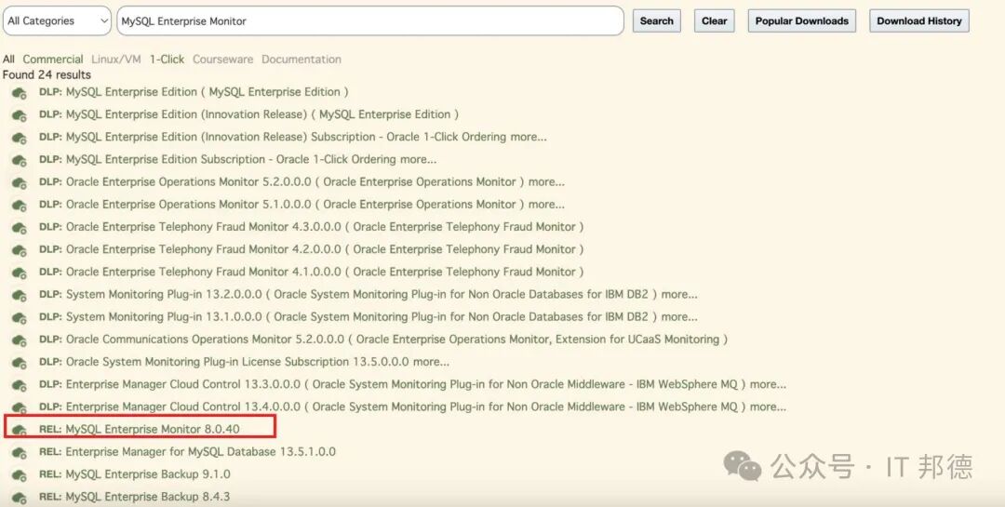Image resolution: width=1005 pixels, height=507 pixels.
Task: Click cloud icon beside Telephony Fraud Monitor 4.3.0.0.0
Action: [x=20, y=228]
